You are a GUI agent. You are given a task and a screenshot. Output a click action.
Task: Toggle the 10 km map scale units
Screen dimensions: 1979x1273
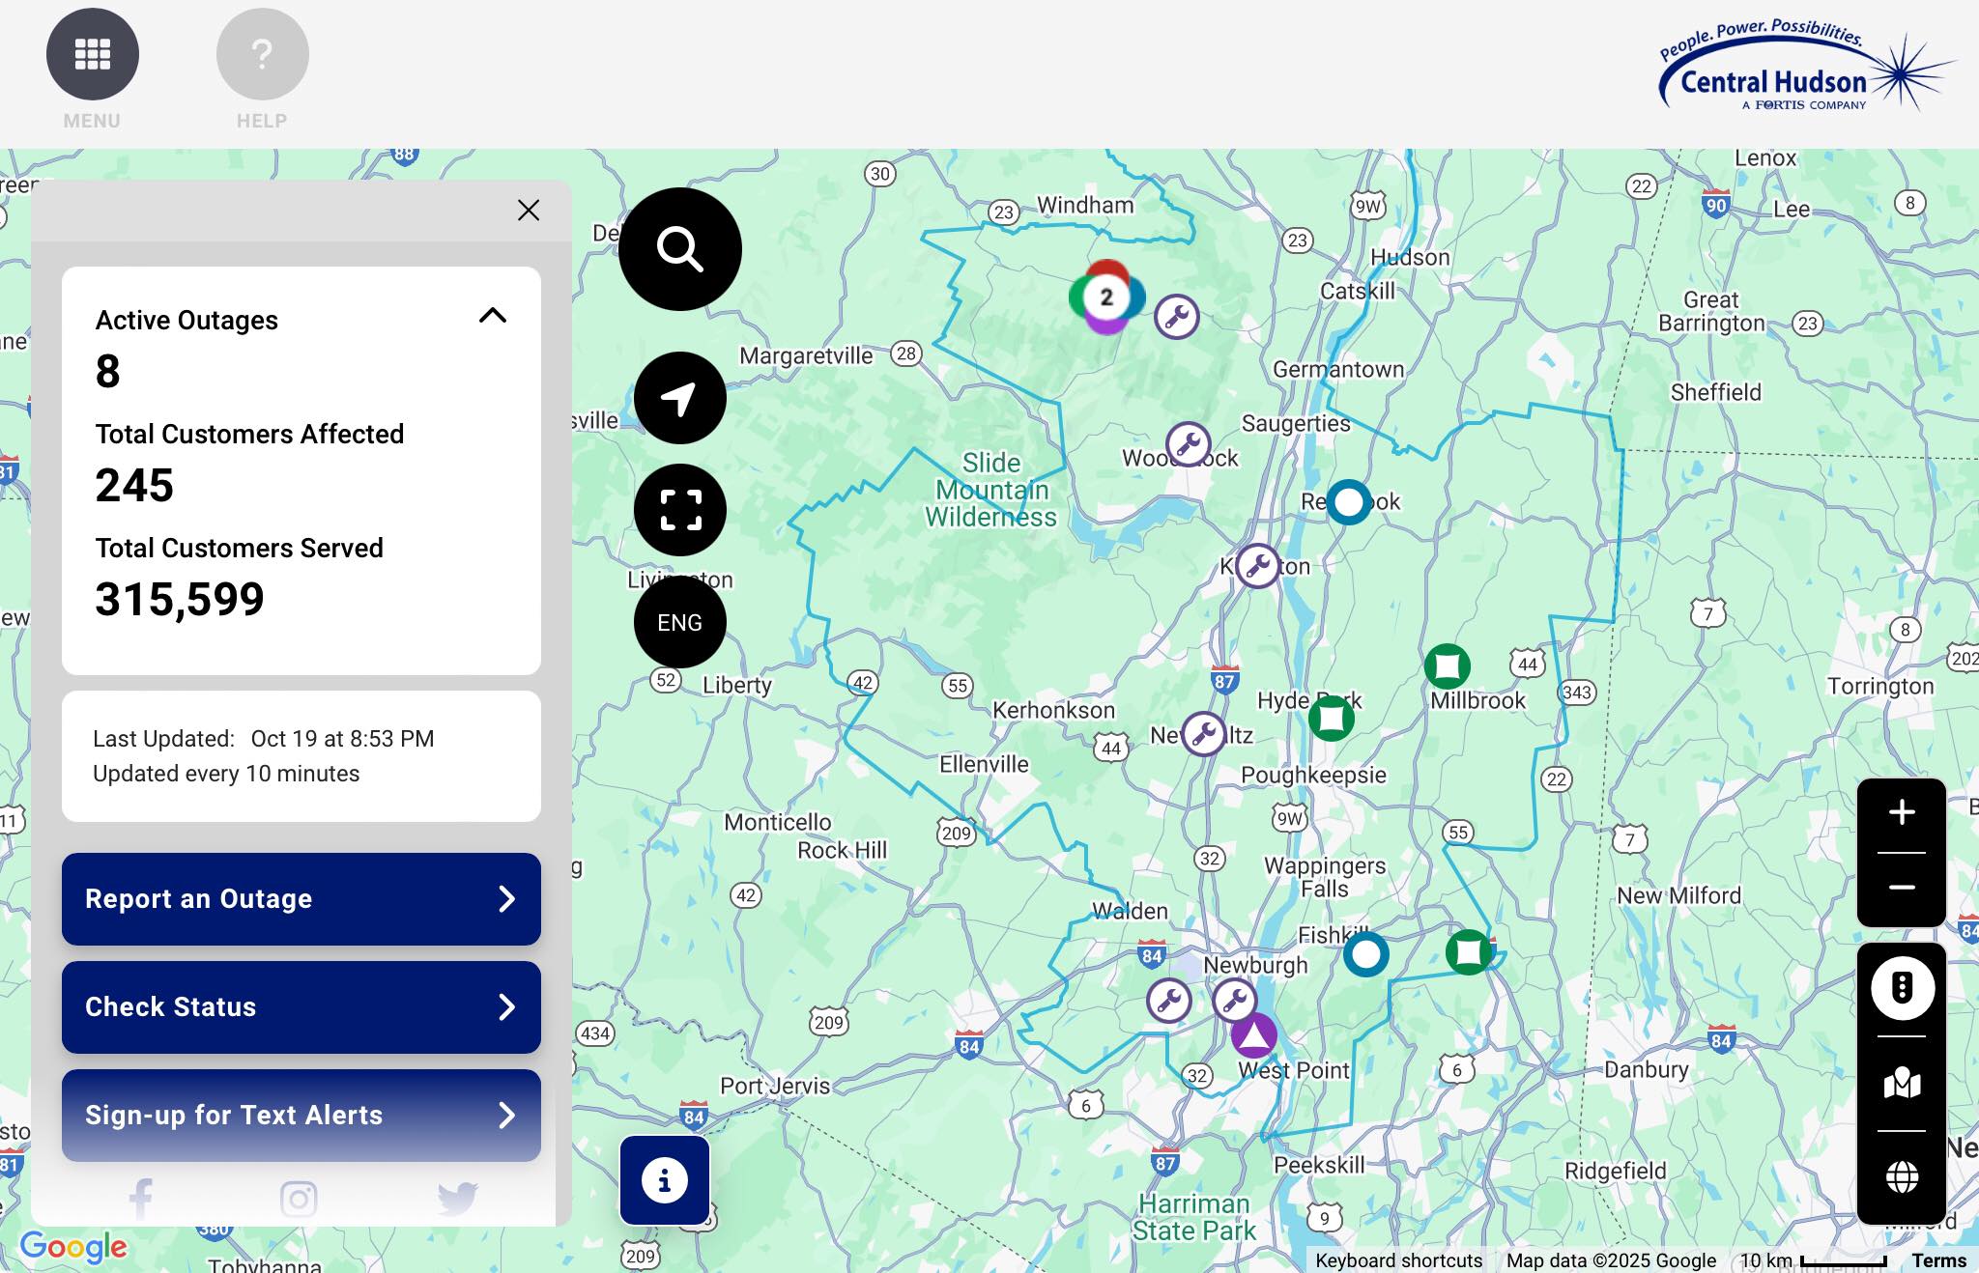(x=1813, y=1260)
